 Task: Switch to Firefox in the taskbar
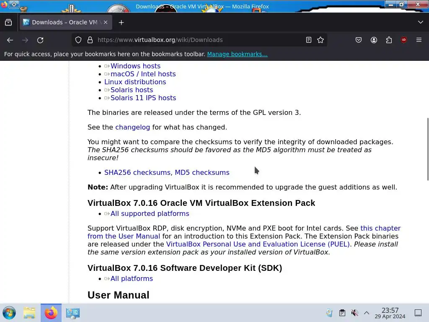(51, 313)
